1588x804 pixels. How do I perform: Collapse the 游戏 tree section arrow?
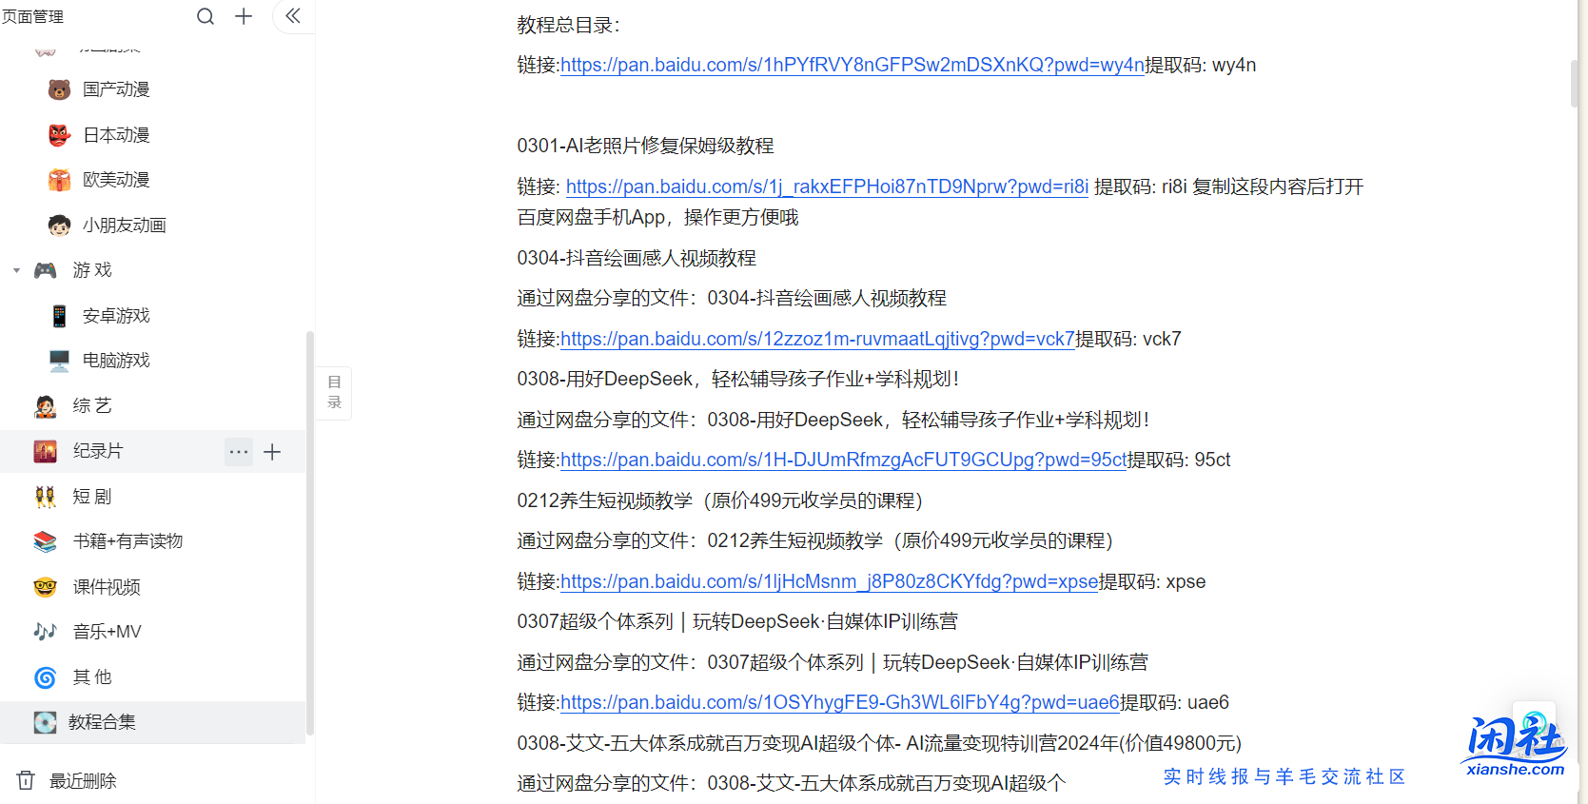[x=16, y=271]
